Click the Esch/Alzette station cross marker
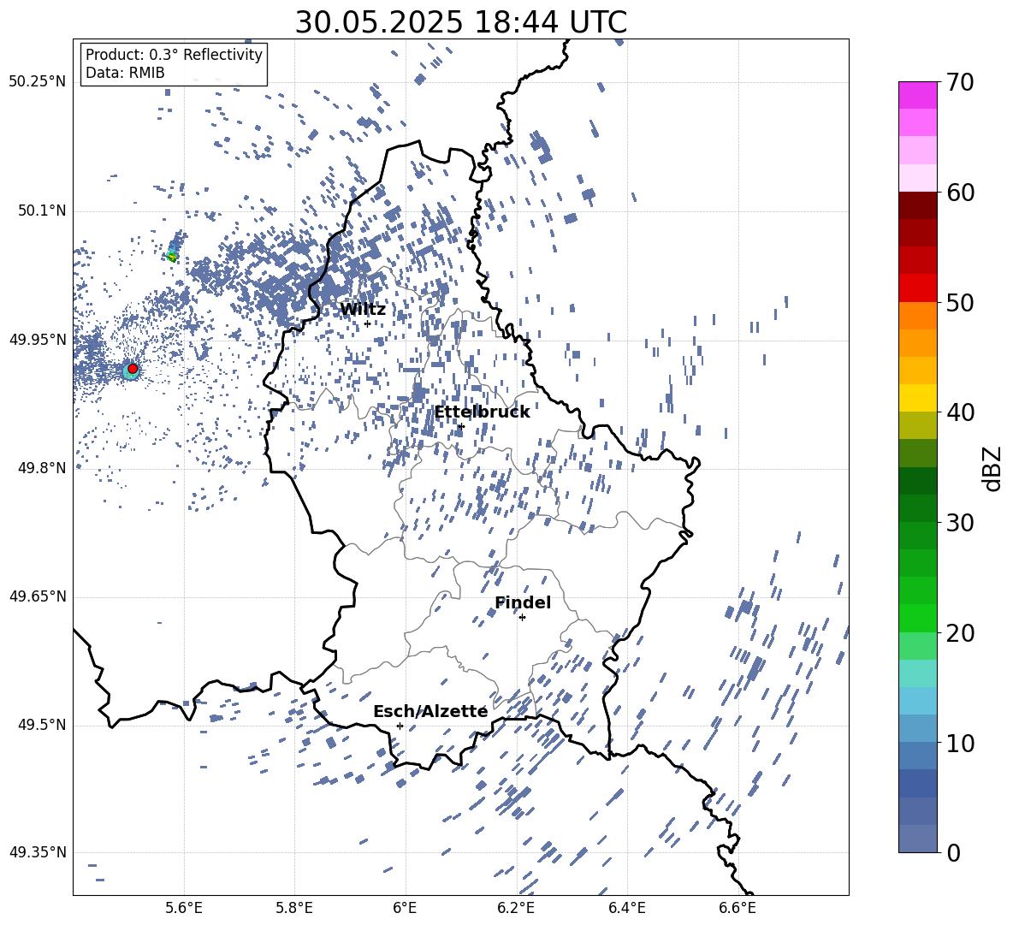 point(400,726)
